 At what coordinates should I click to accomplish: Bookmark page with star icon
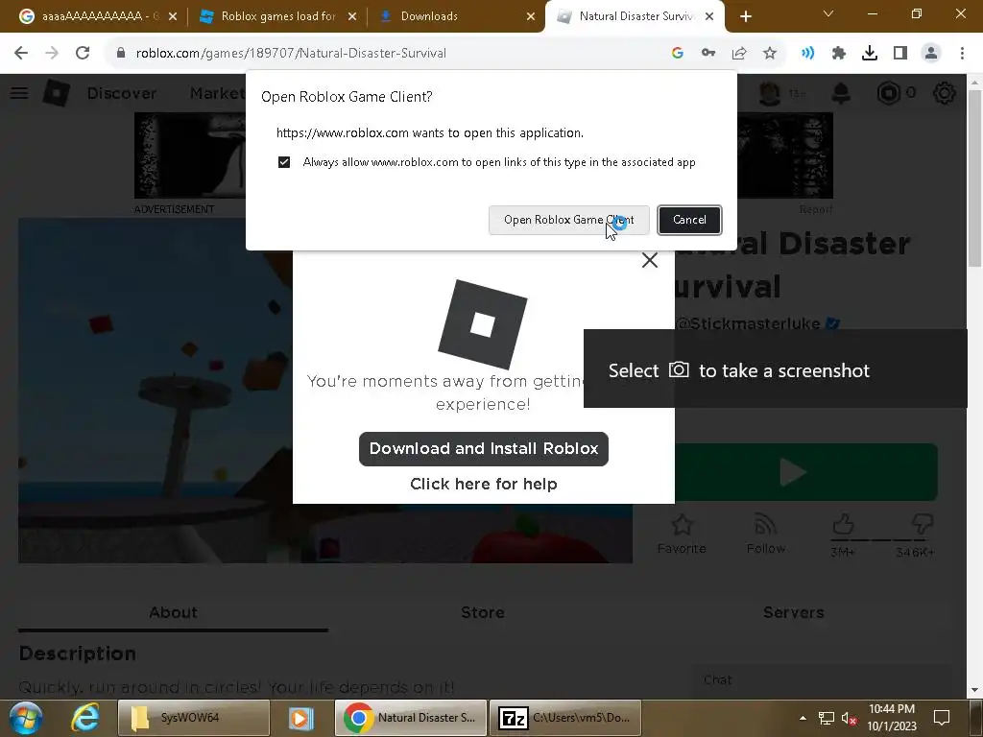pos(770,54)
